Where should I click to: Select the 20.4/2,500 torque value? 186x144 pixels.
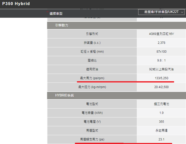pyautogui.click(x=161, y=87)
